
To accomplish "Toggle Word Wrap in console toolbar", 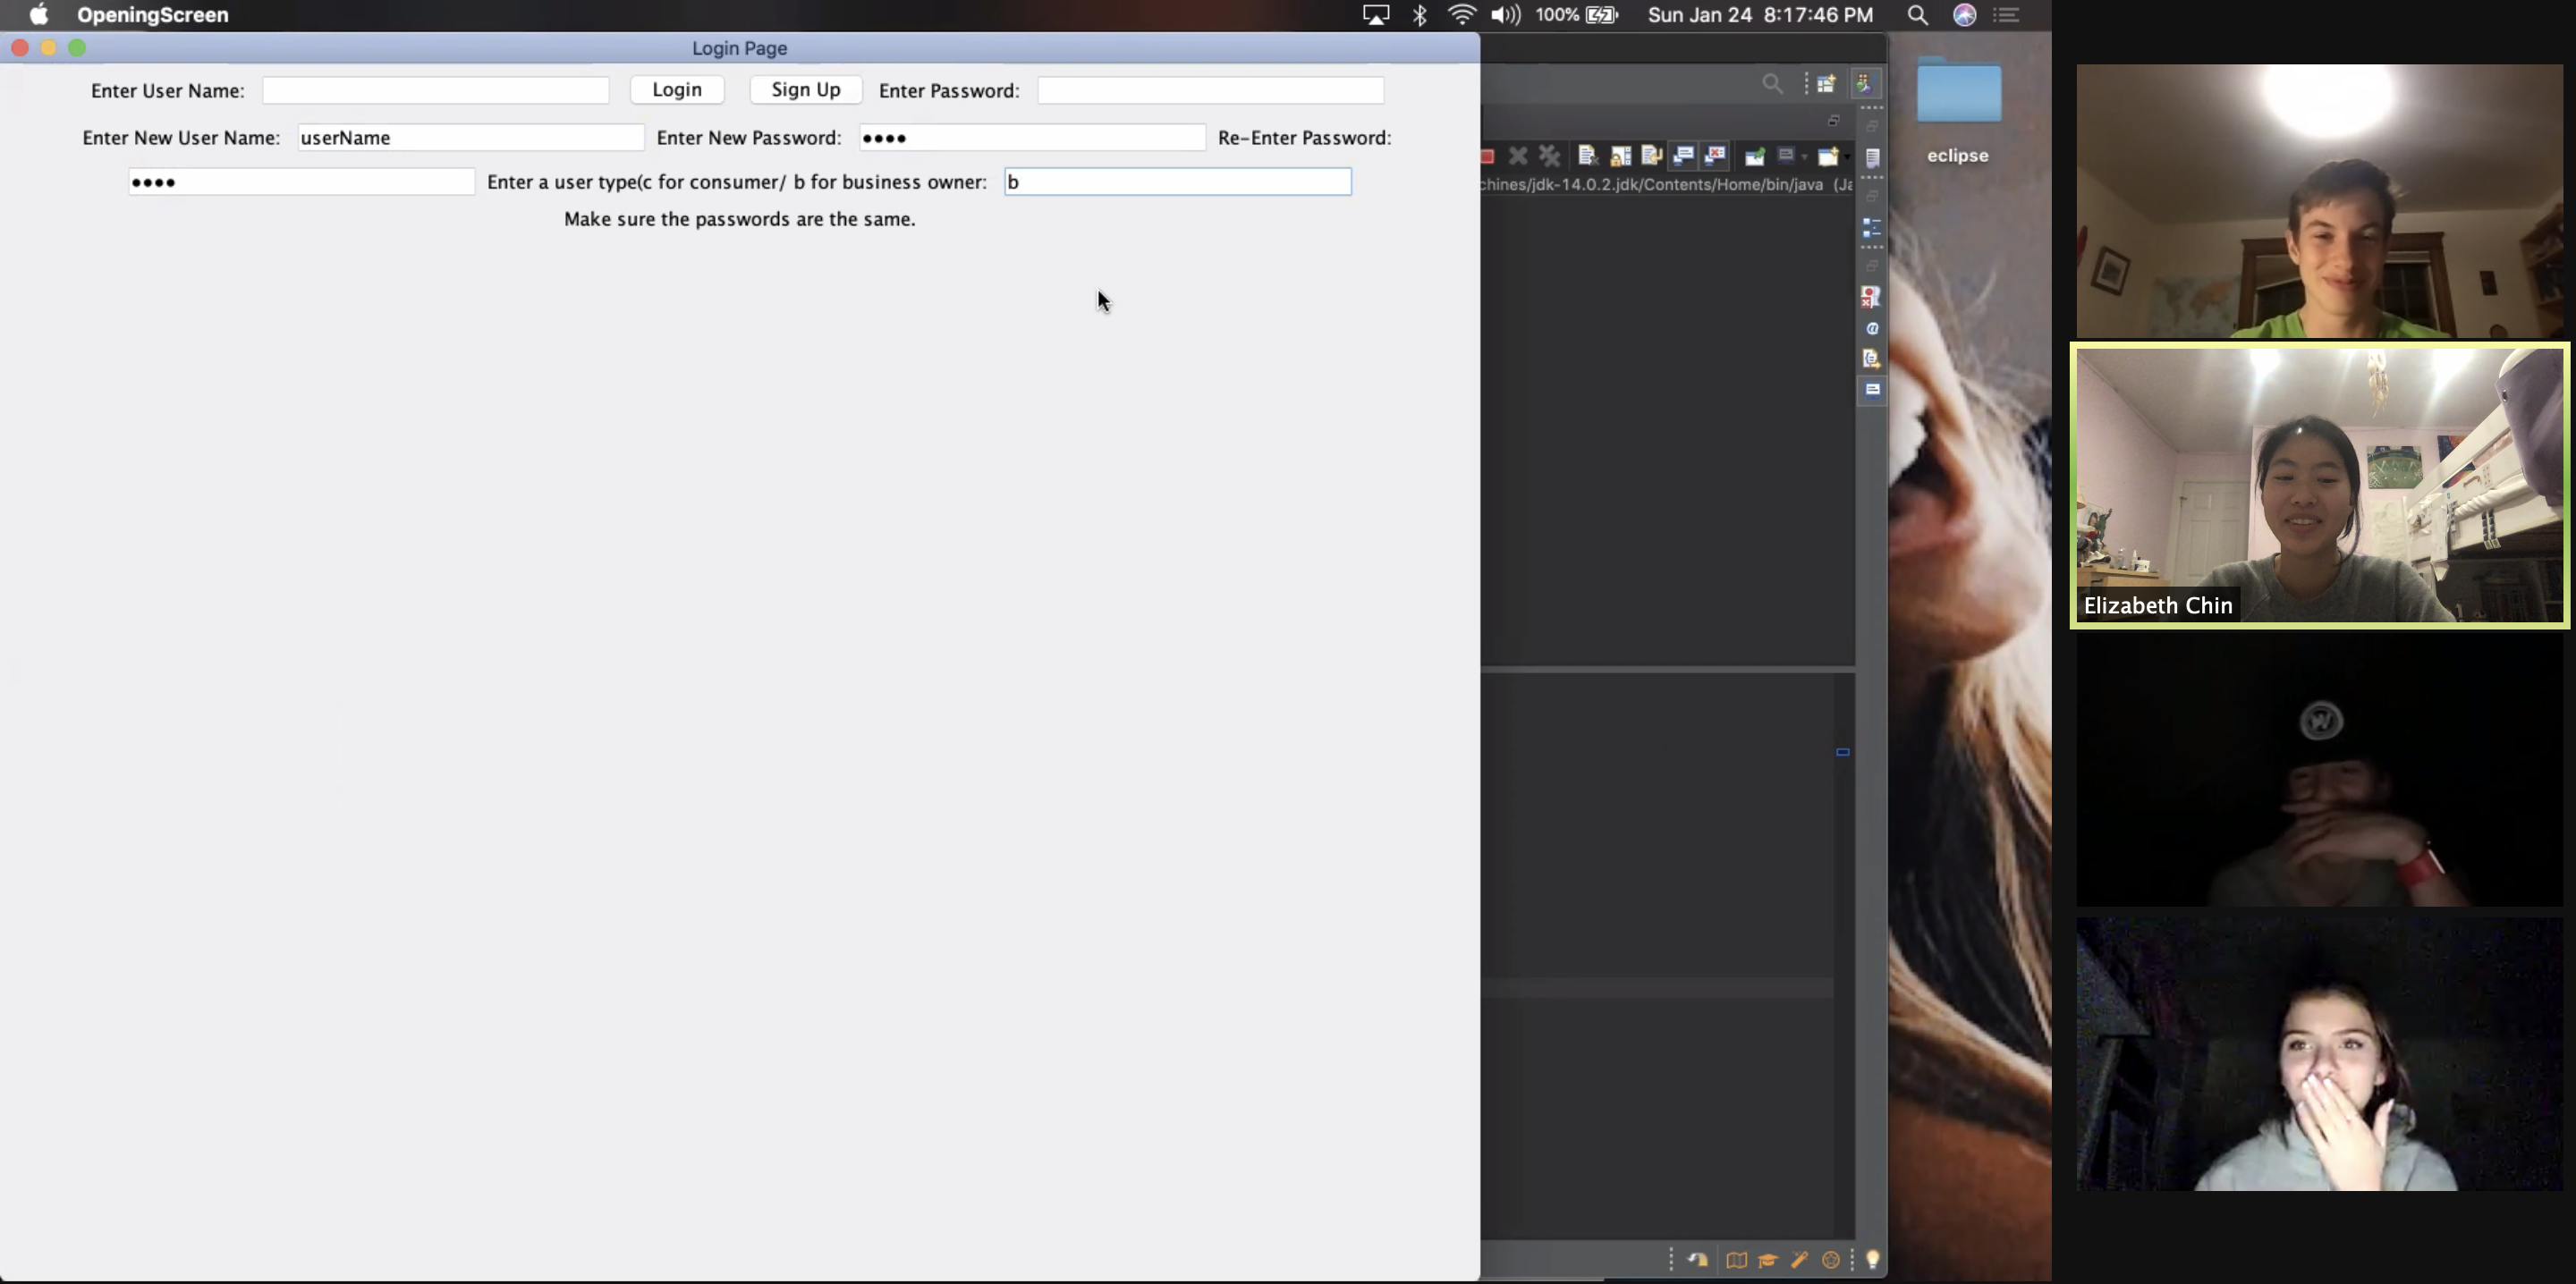I will (x=1652, y=156).
